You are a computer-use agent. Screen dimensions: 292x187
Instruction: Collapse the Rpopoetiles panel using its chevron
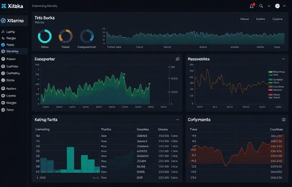pyautogui.click(x=284, y=58)
